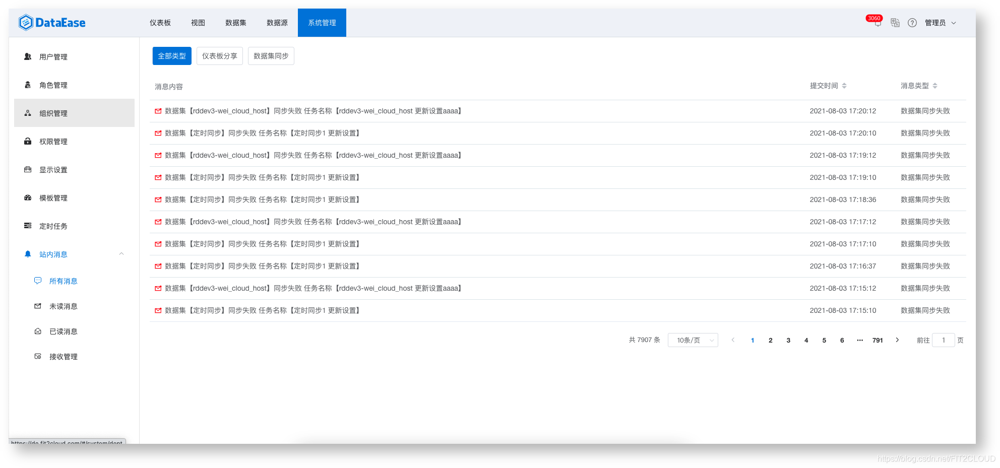1000x468 pixels.
Task: Click the 用户管理 sidebar icon
Action: (28, 57)
